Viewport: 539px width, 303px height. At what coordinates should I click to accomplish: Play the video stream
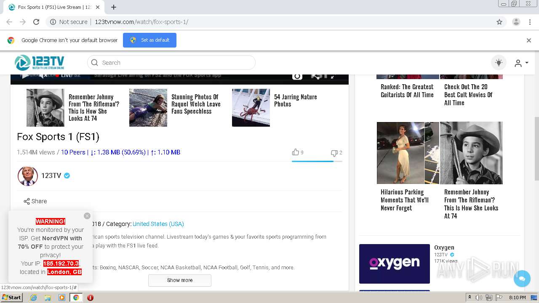point(25,76)
